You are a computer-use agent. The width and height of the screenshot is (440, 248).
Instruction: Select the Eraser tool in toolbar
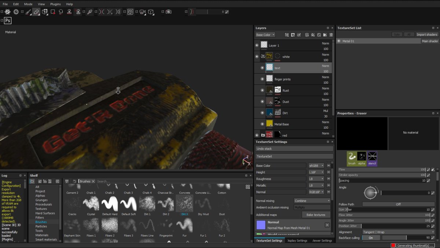36,12
